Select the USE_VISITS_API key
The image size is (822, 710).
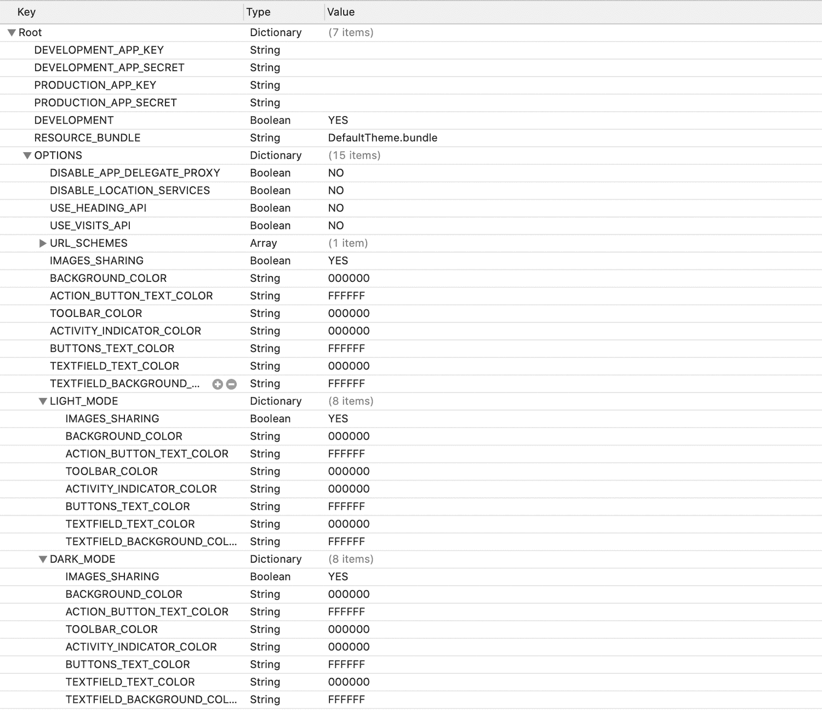coord(90,226)
